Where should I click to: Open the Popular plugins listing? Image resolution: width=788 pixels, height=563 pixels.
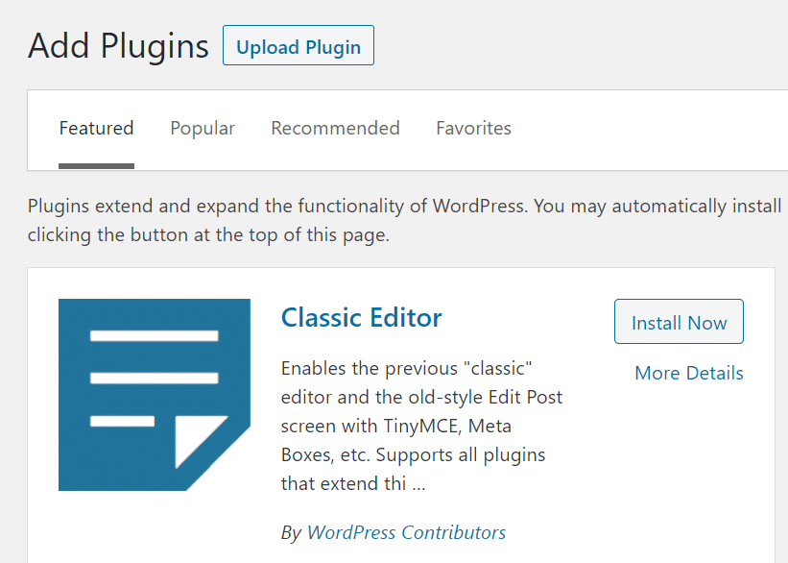[202, 128]
